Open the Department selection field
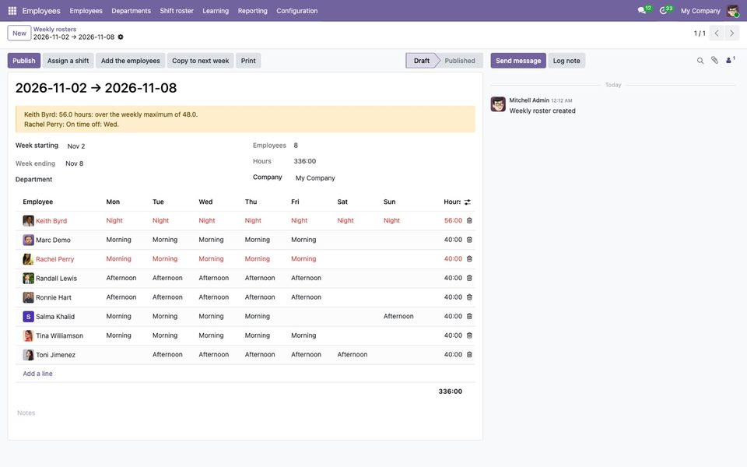The width and height of the screenshot is (747, 467). coord(150,180)
